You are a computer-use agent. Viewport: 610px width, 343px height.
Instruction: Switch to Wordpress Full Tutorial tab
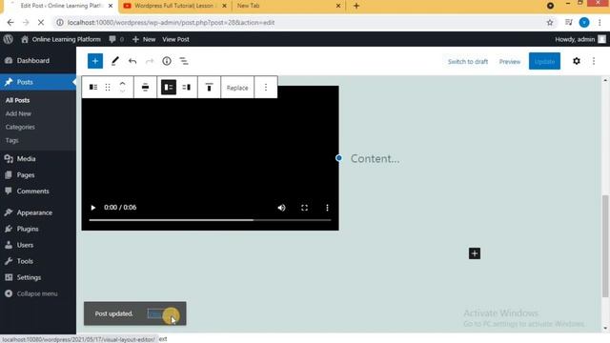coord(173,6)
